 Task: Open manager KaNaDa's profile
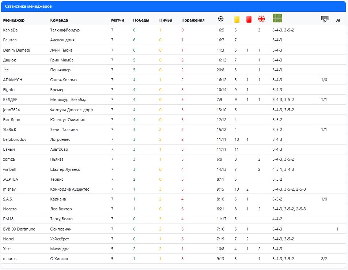tap(10, 30)
